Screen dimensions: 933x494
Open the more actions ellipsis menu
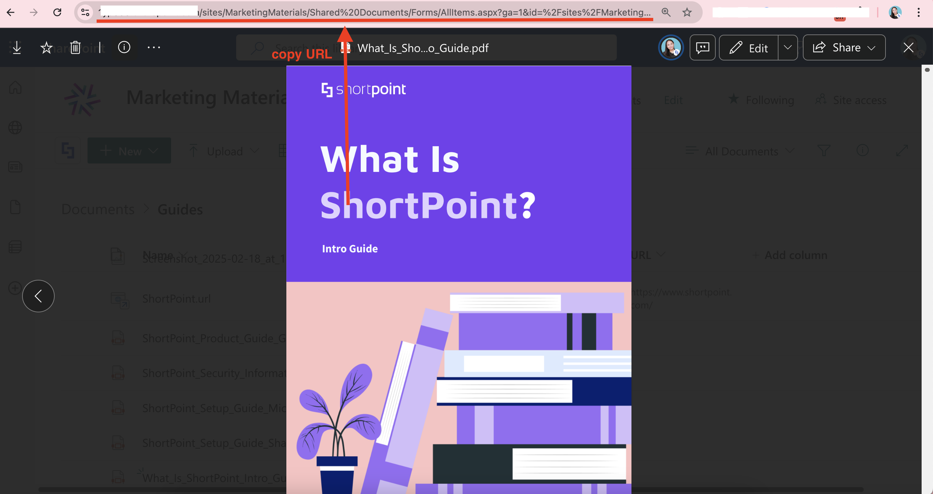(154, 47)
